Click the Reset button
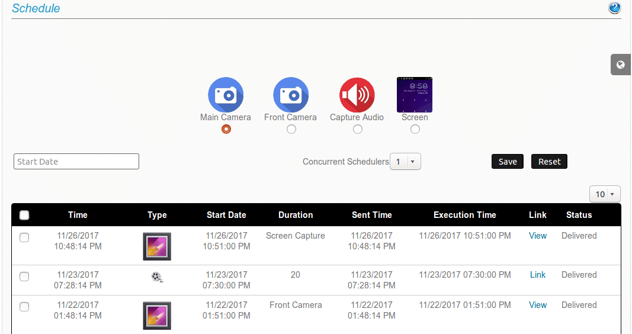The image size is (632, 334). 550,162
